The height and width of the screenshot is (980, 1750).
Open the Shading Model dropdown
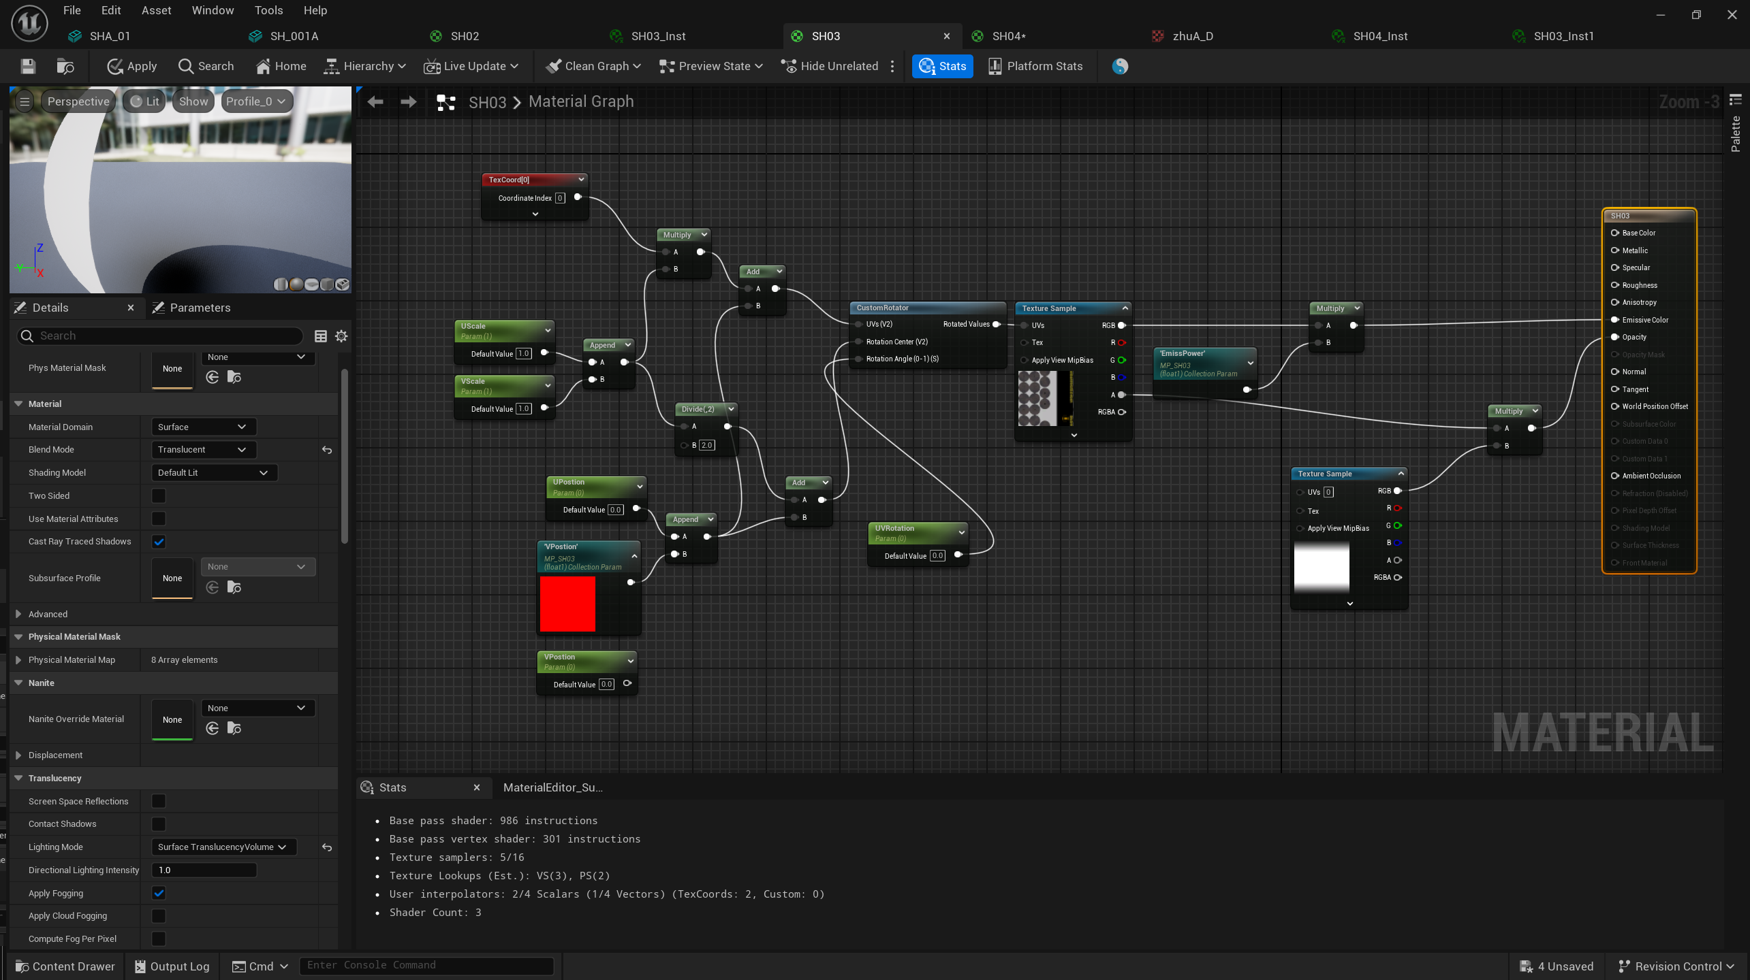tap(213, 473)
